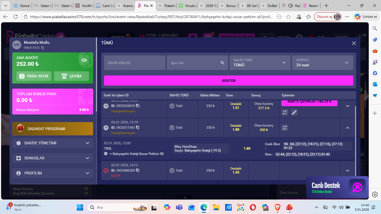381x214 pixels.
Task: Click the PARA YATIR button
Action: tap(34, 76)
